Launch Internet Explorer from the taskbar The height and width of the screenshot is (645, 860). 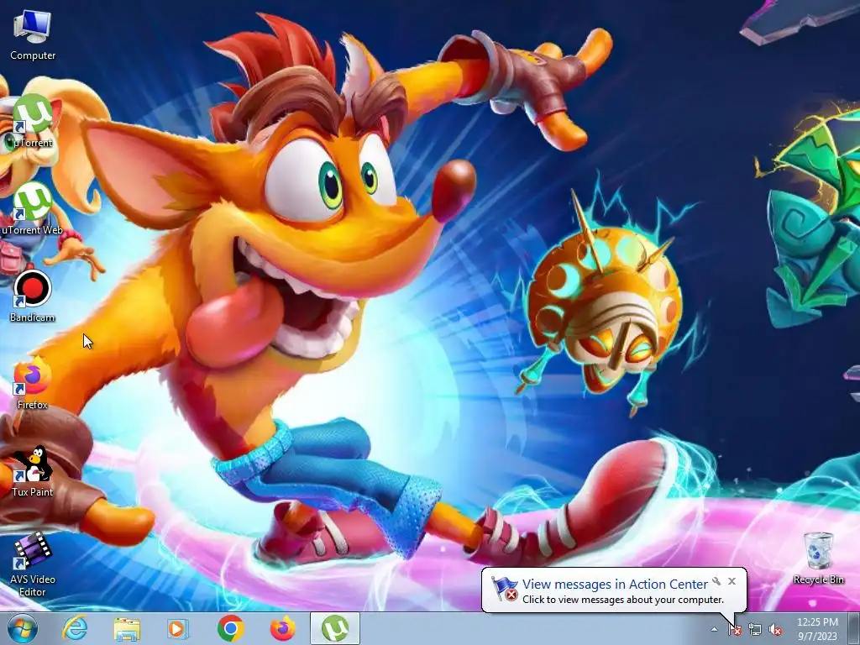[x=75, y=628]
